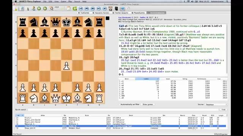Select the white pawn on e4

coord(66,66)
